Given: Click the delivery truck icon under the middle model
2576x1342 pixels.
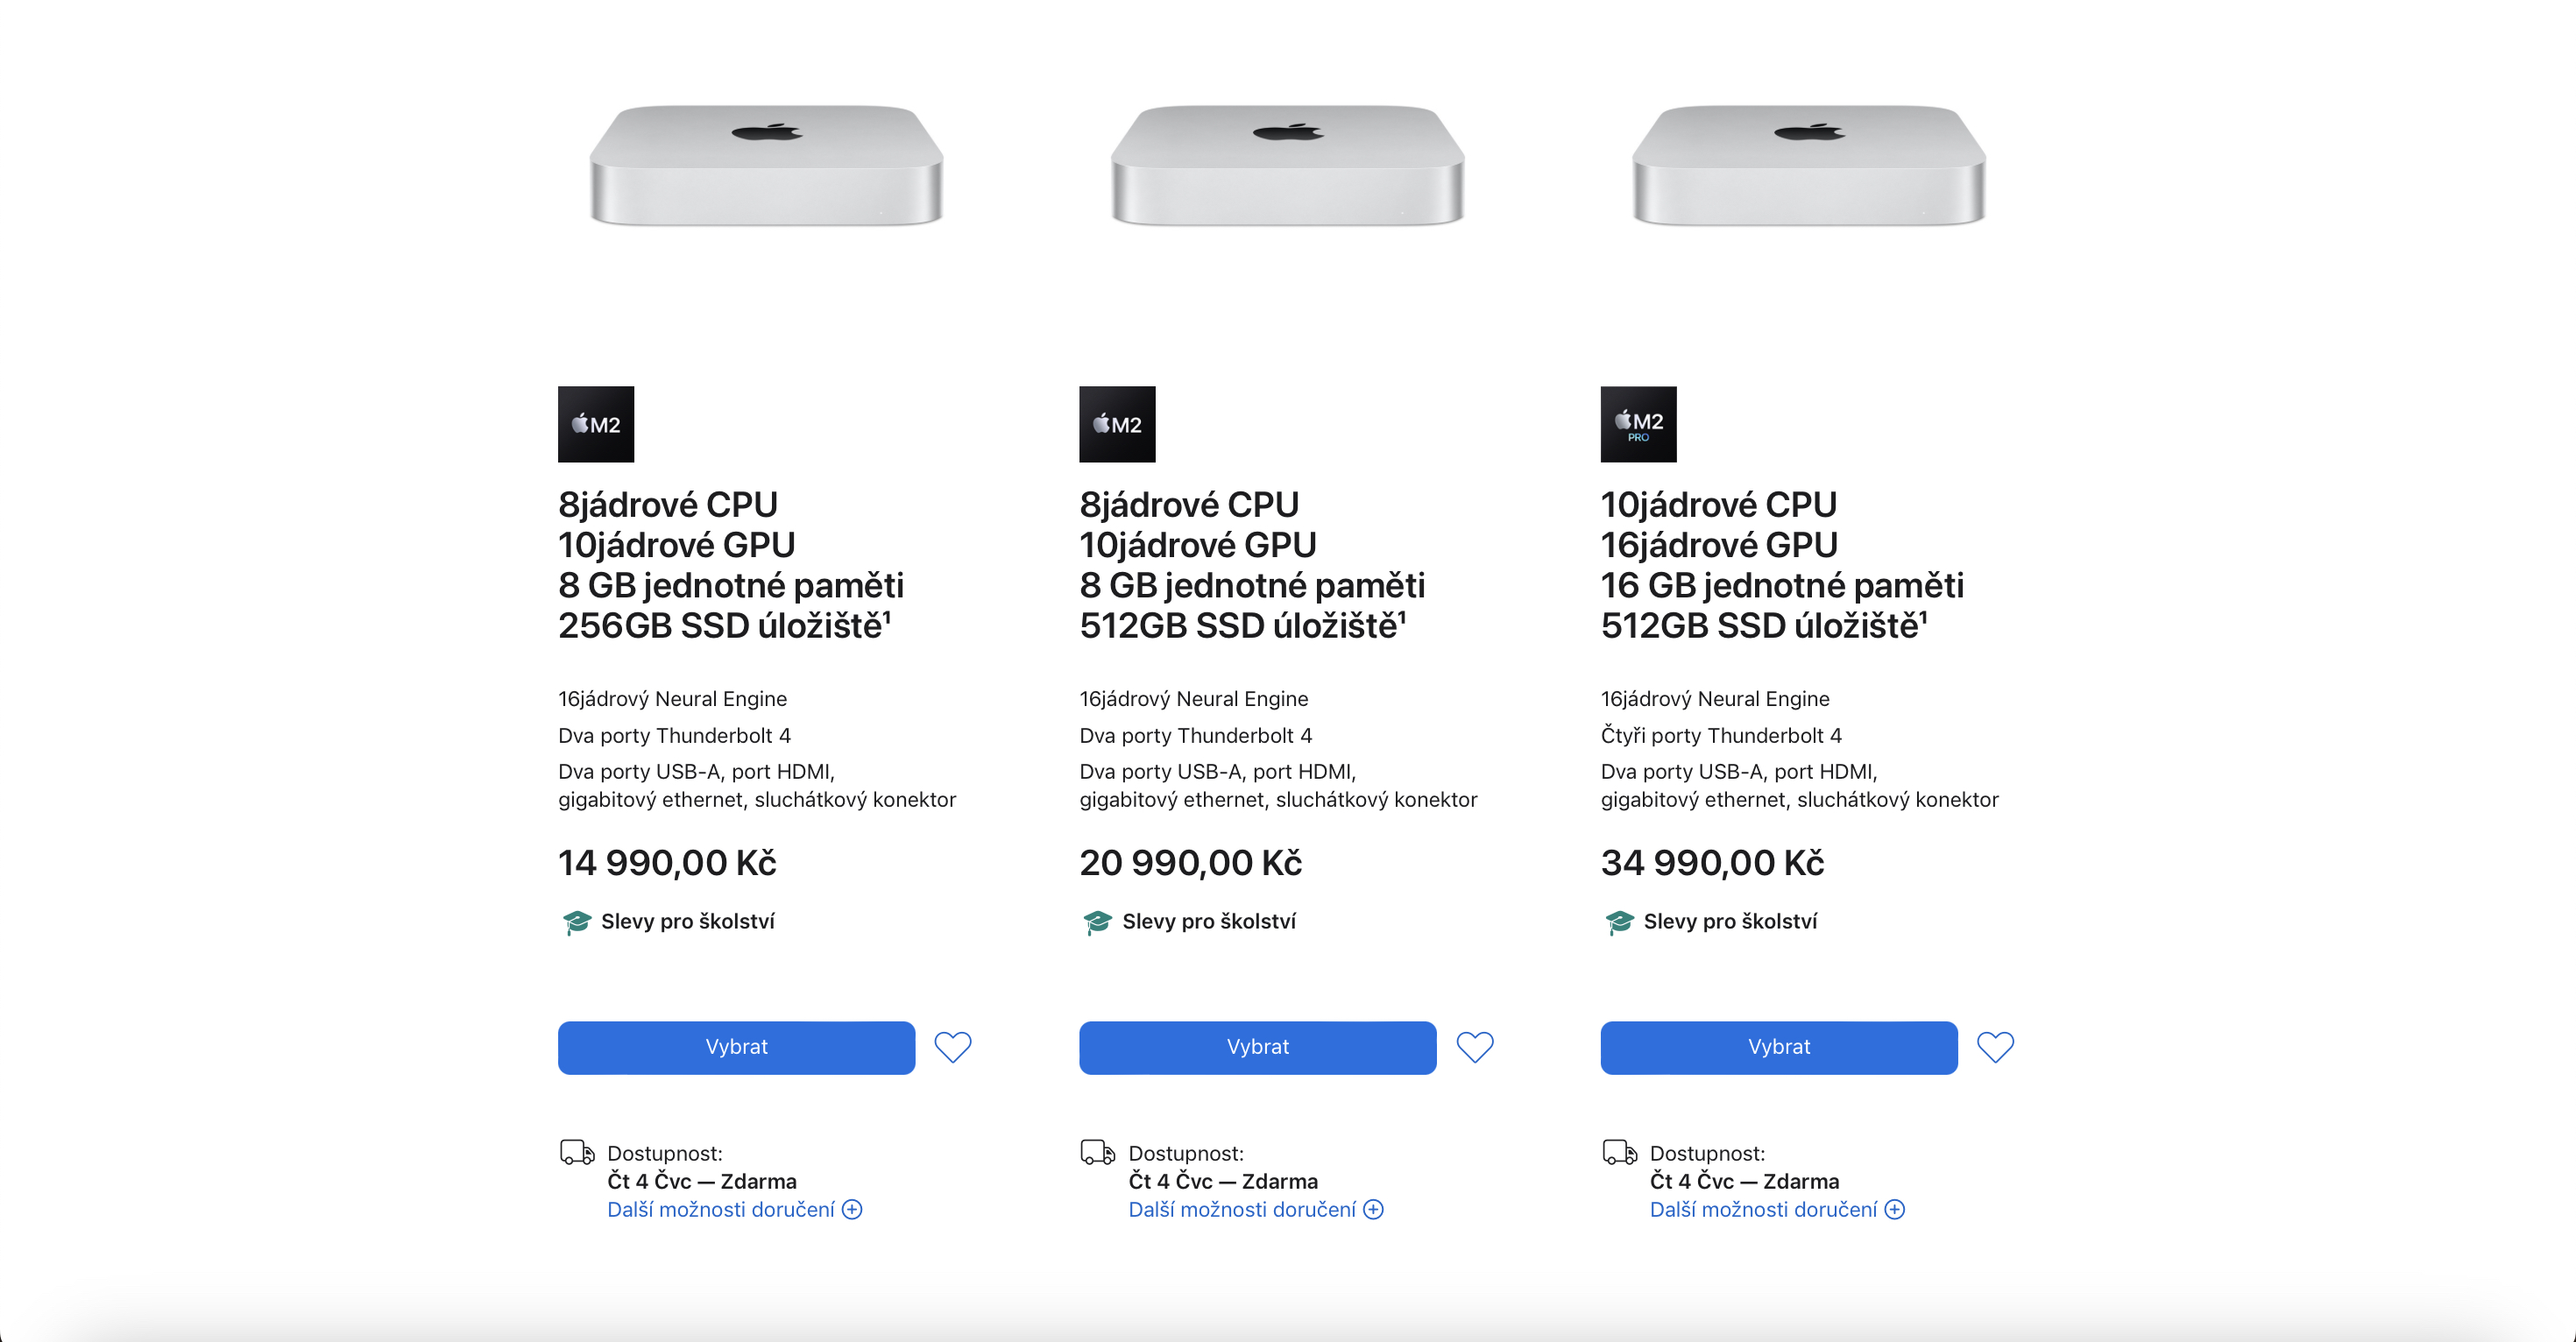Looking at the screenshot, I should point(1096,1152).
